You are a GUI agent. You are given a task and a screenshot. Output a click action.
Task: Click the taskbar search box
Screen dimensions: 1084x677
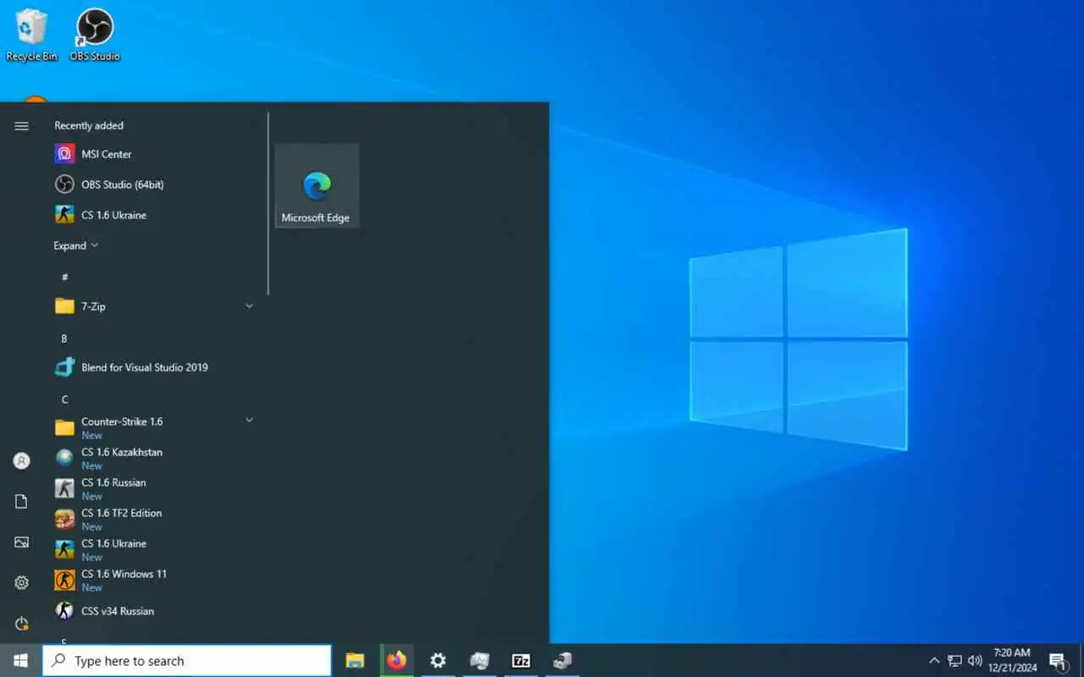tap(186, 661)
